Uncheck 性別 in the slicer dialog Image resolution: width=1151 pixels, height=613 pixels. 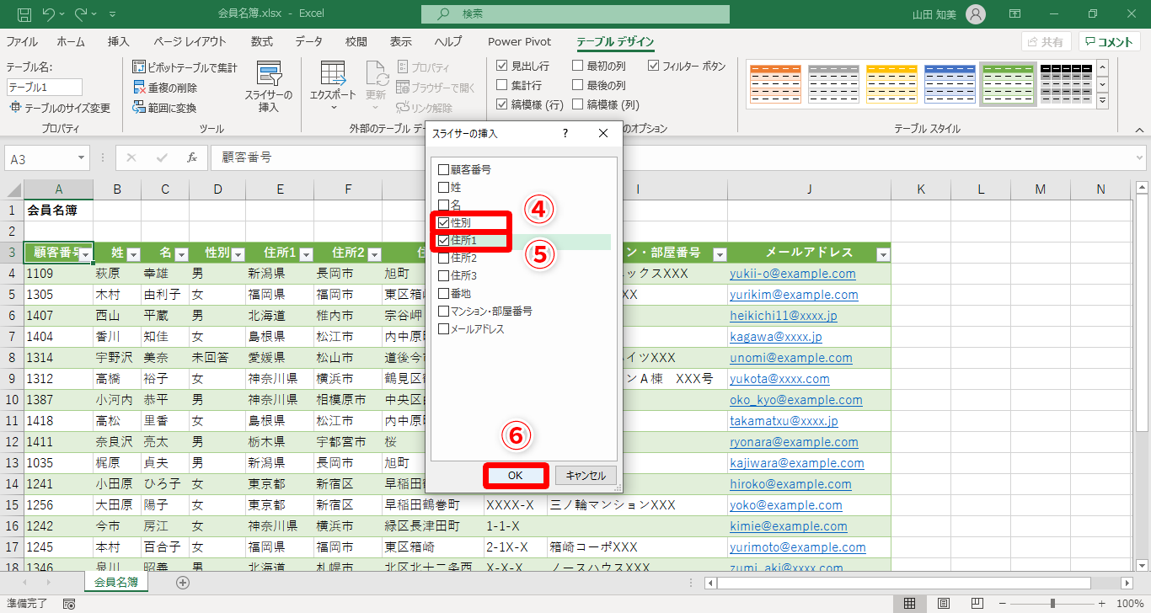pyautogui.click(x=444, y=222)
